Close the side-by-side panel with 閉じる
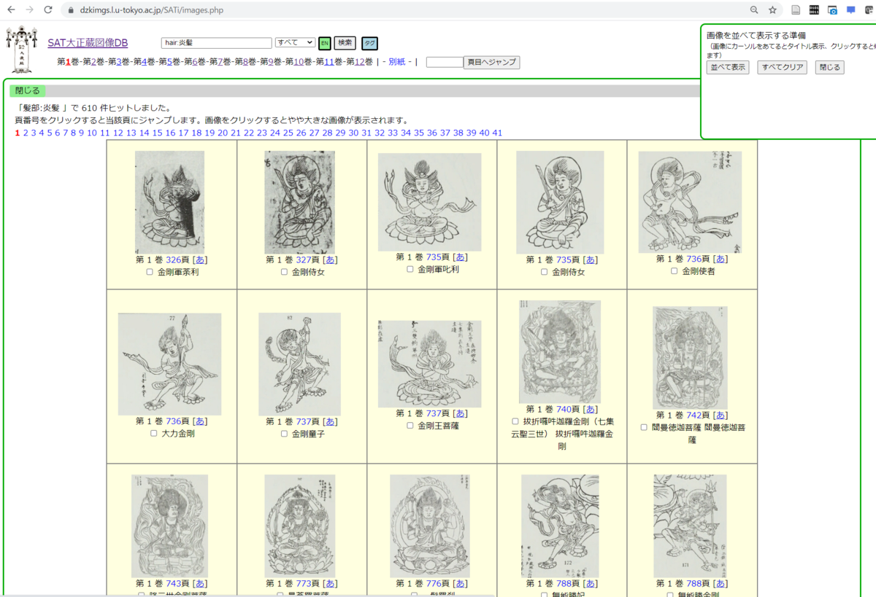Image resolution: width=876 pixels, height=597 pixels. [829, 67]
